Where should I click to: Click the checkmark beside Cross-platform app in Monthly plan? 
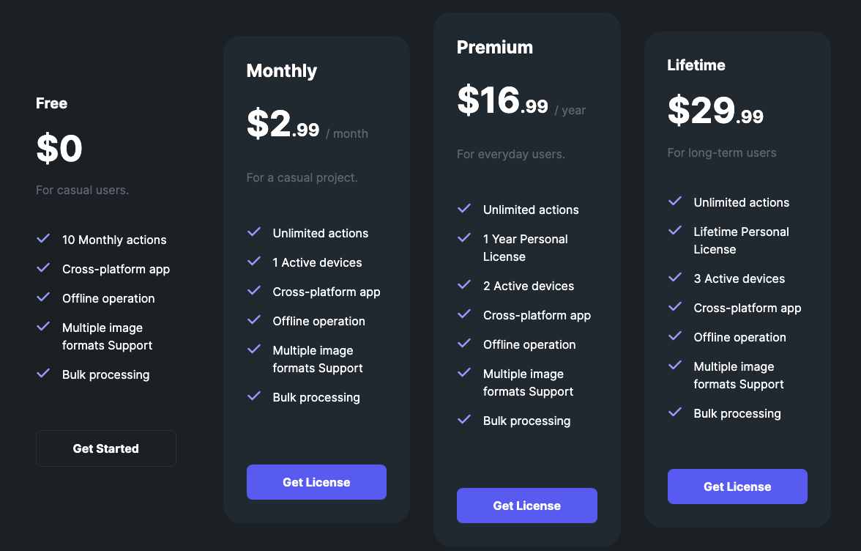(253, 291)
